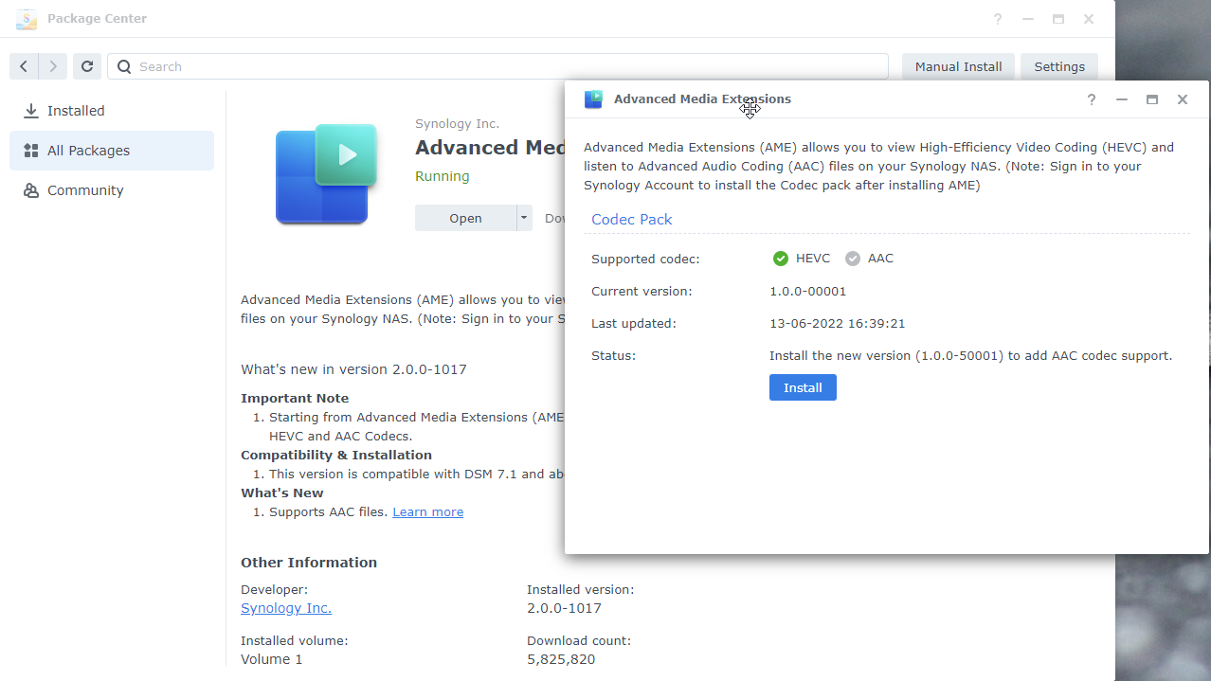Screen dimensions: 1211x681
Task: Click the forward navigation arrow
Action: (53, 65)
